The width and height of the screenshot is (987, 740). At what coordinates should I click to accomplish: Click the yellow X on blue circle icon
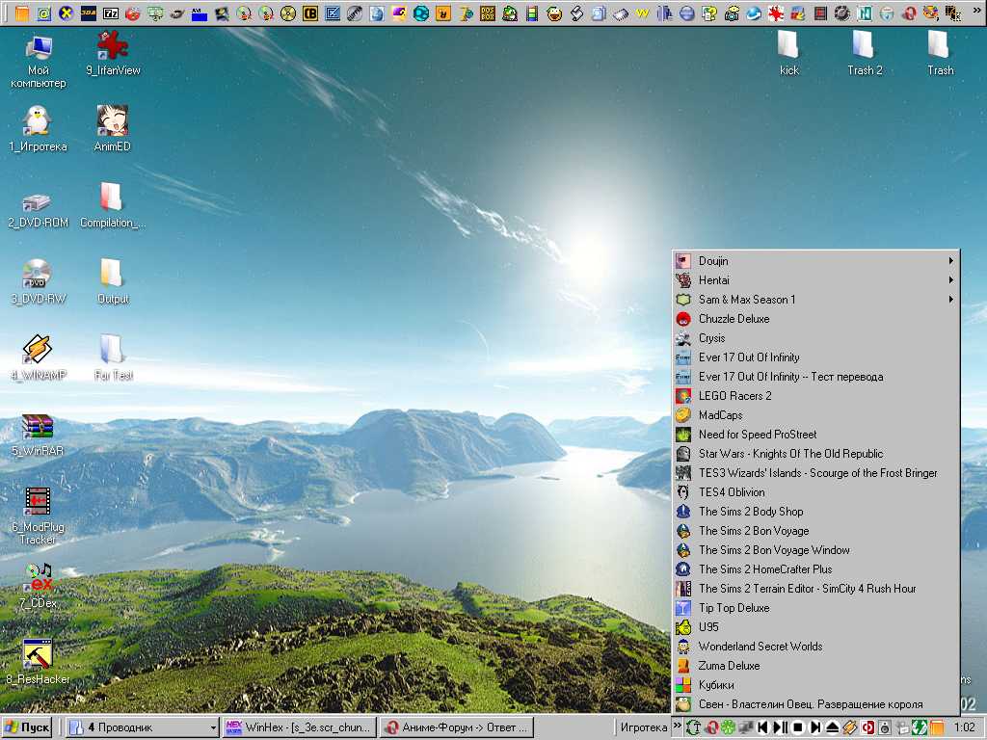(66, 13)
